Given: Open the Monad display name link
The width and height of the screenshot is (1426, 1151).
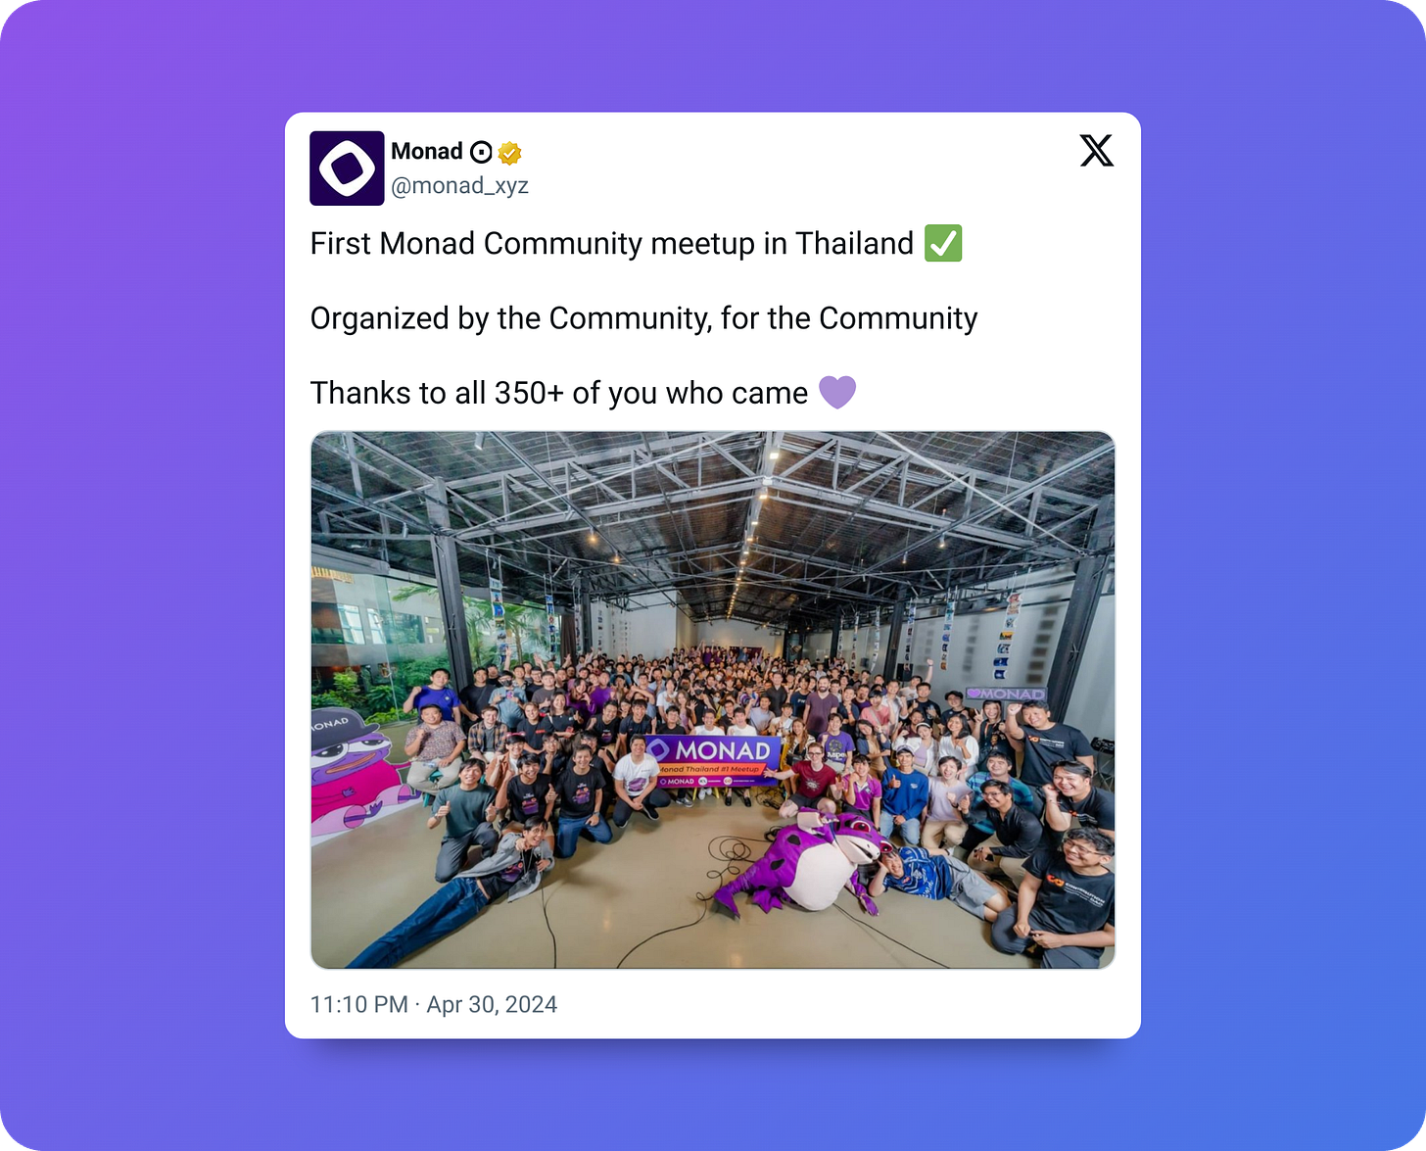Looking at the screenshot, I should (427, 151).
